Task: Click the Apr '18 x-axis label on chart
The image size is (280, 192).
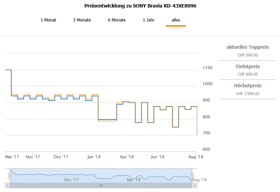Action: click(126, 157)
